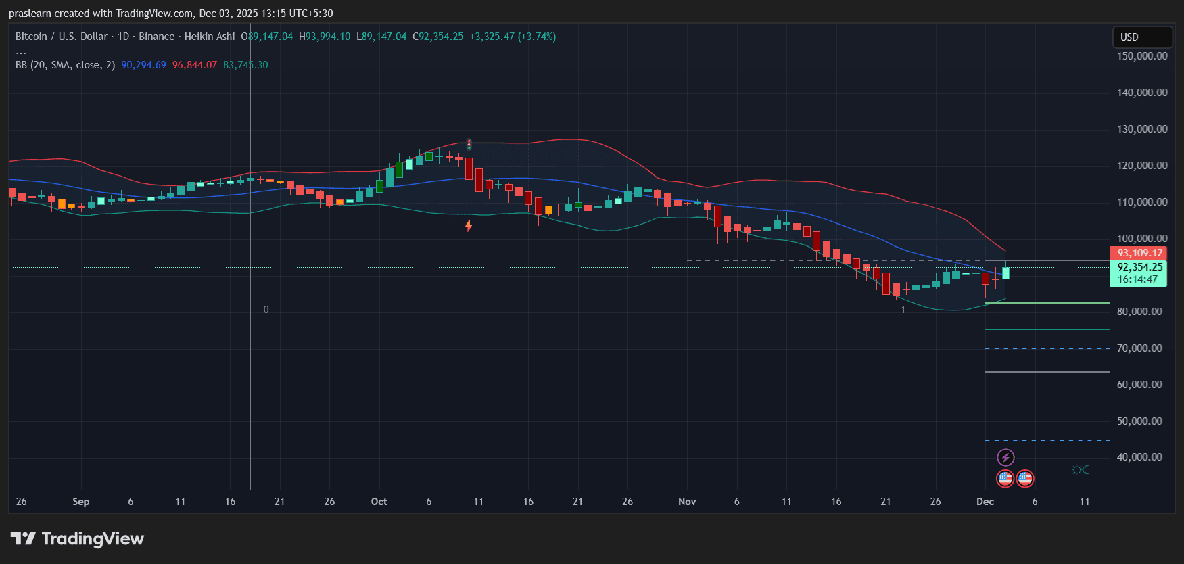Select the BB (20, SMA, close, 2) indicator legend
The height and width of the screenshot is (564, 1184).
point(65,65)
